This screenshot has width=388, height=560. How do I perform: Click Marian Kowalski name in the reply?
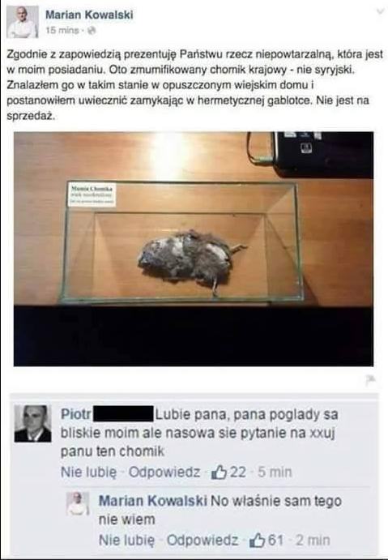(x=153, y=501)
